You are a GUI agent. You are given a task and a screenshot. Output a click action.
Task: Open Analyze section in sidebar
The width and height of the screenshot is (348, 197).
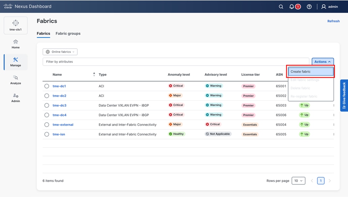click(x=16, y=80)
